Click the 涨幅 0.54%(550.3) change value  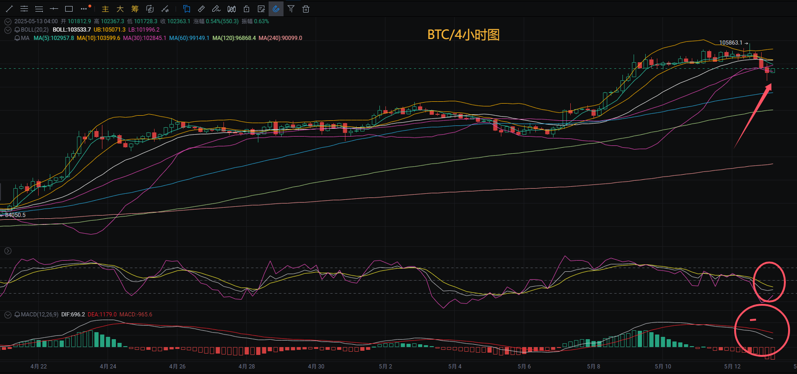pos(216,21)
